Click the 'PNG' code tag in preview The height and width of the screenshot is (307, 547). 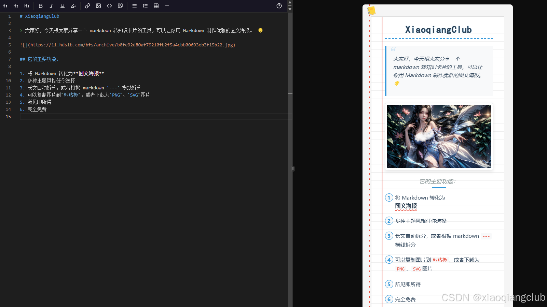400,269
